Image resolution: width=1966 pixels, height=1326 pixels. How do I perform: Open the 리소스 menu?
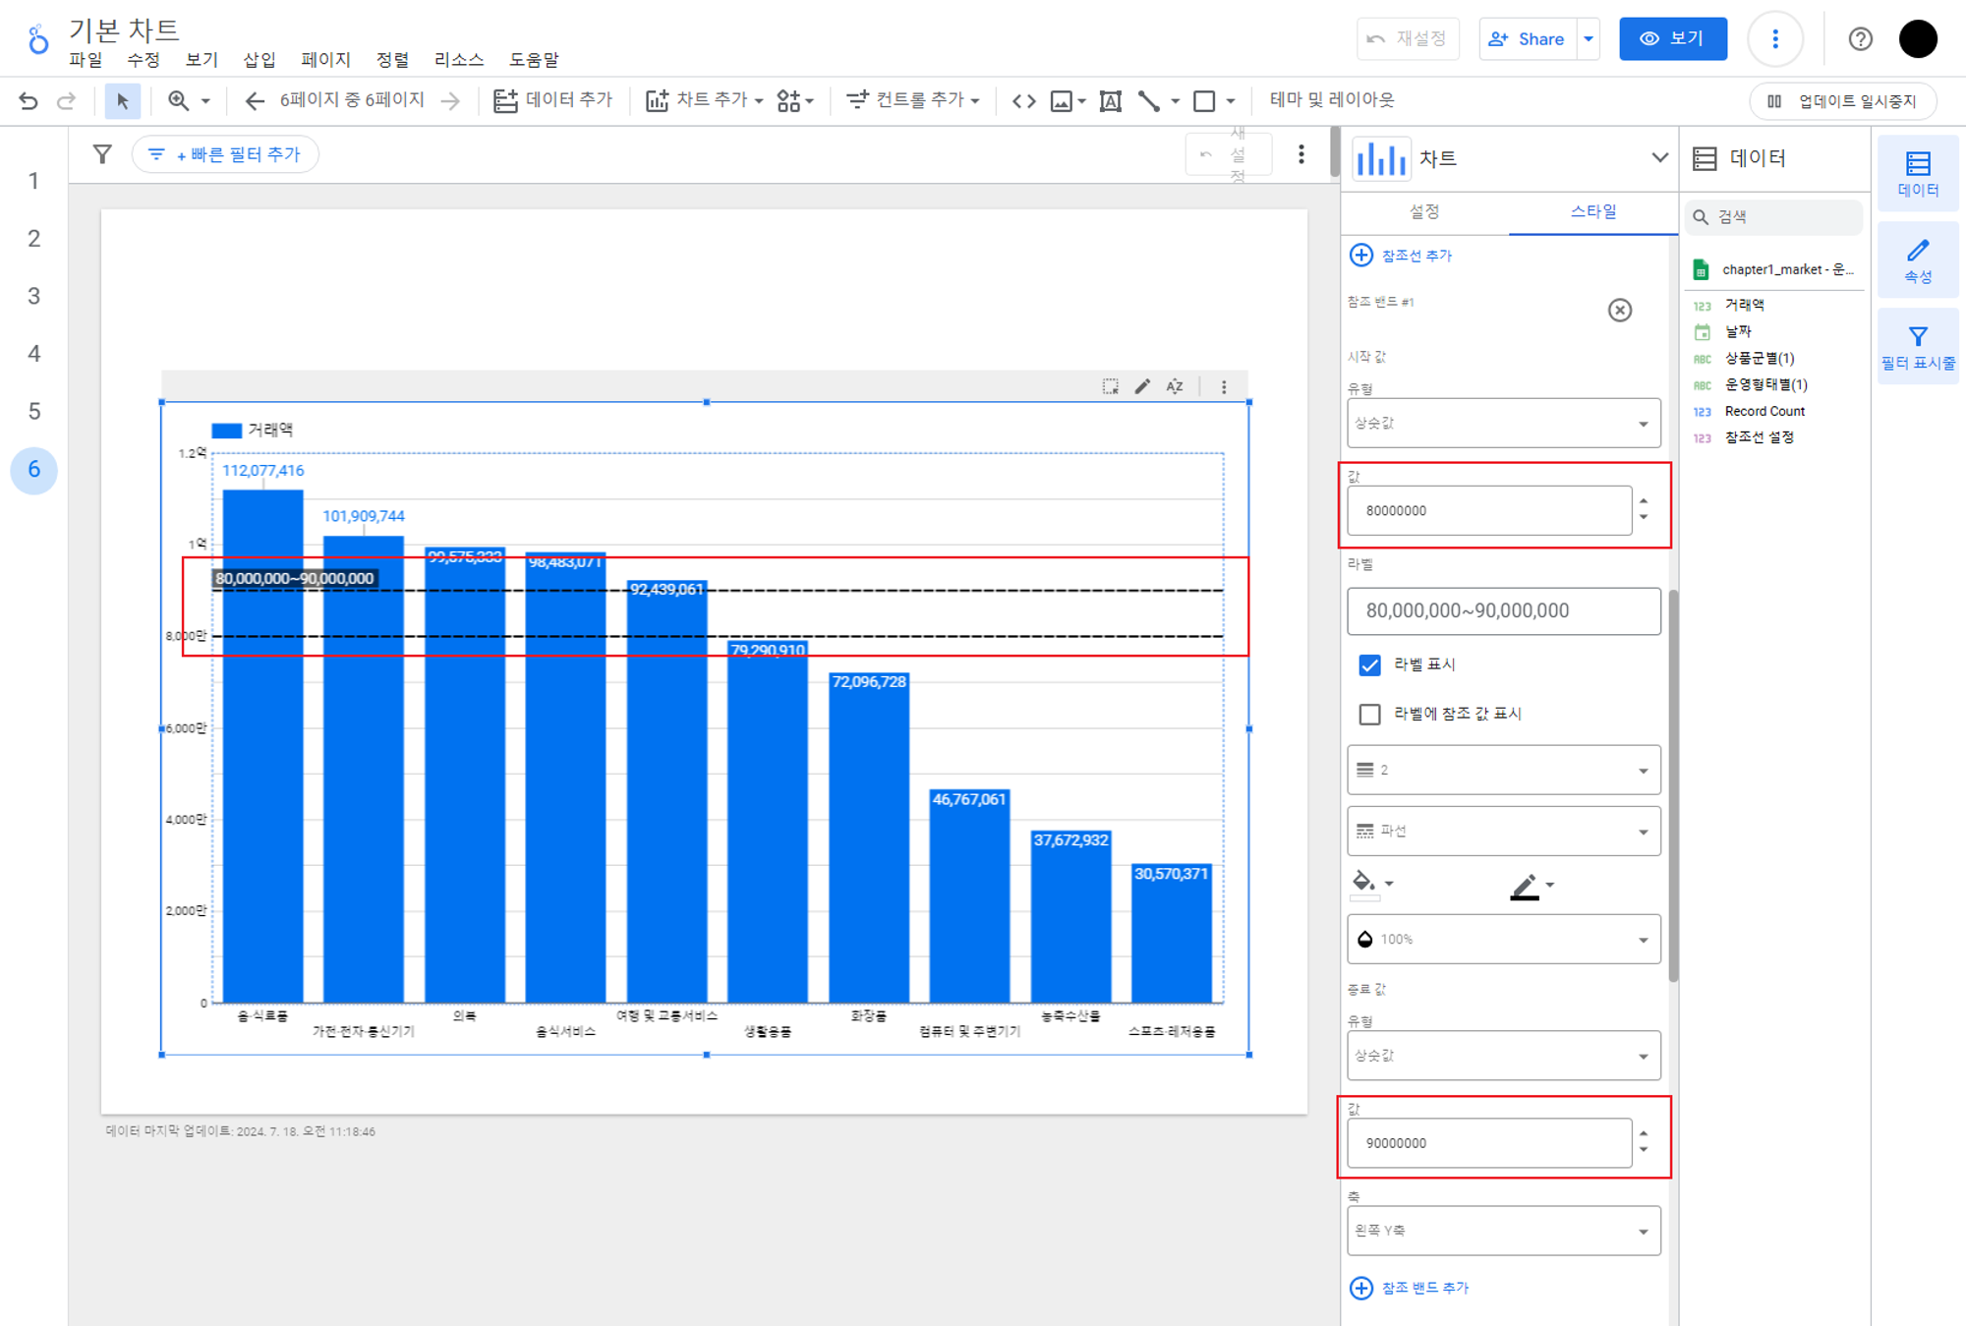459,60
